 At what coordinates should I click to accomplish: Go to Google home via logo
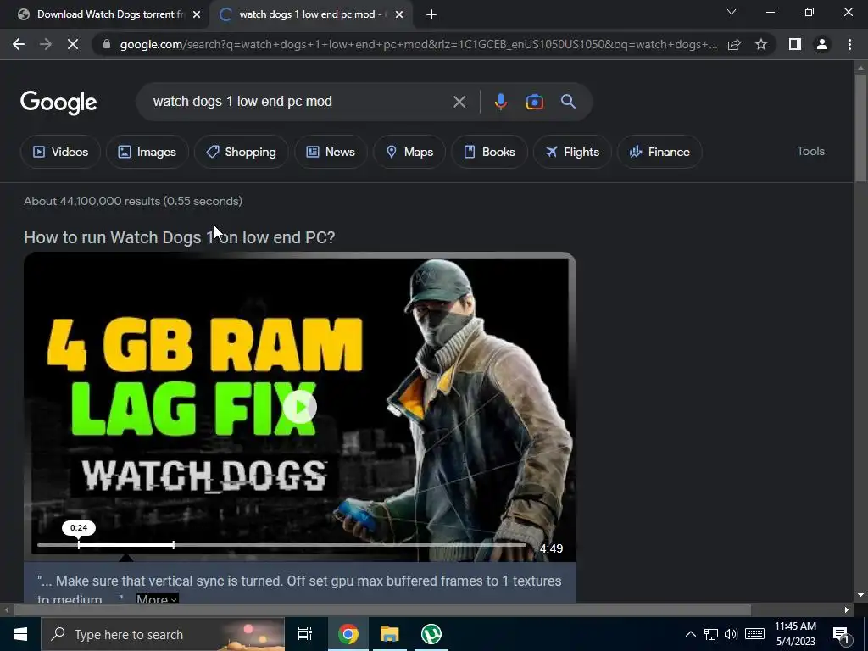click(x=58, y=103)
